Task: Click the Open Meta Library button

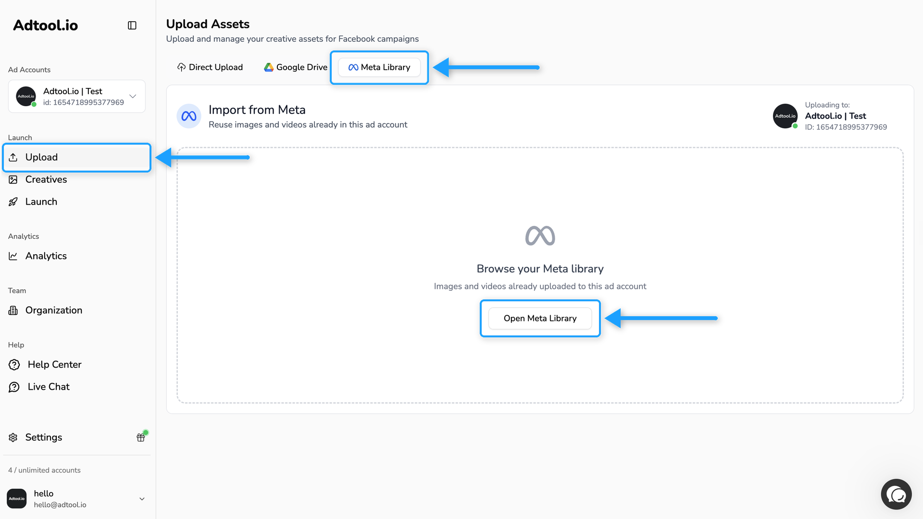Action: pyautogui.click(x=540, y=319)
